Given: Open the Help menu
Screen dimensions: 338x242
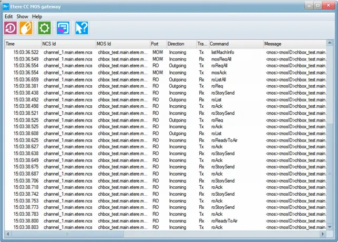Looking at the screenshot, I should click(x=37, y=16).
